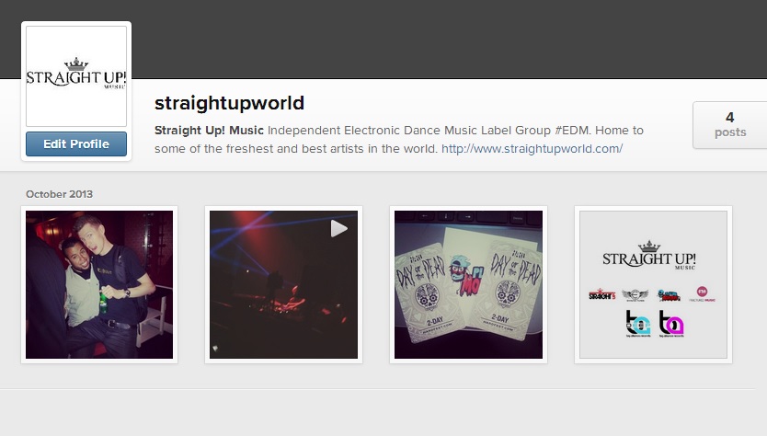Click the winged emblem logo in the collage

[635, 294]
